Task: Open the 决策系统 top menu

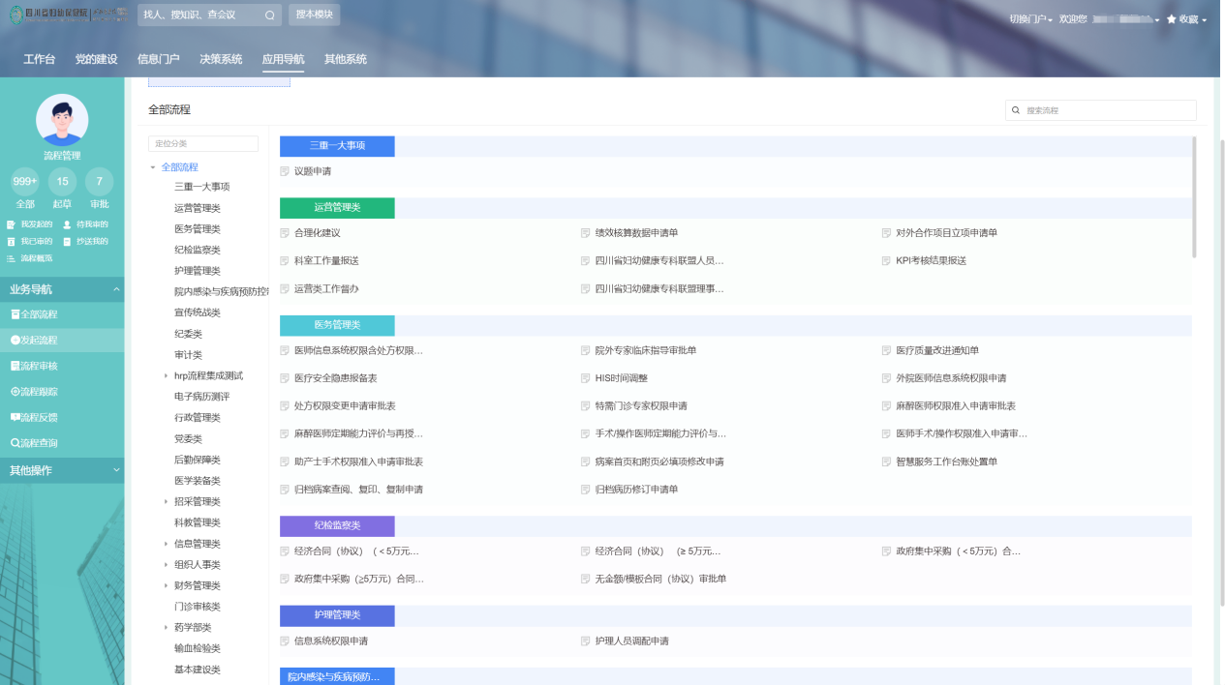Action: pyautogui.click(x=221, y=59)
